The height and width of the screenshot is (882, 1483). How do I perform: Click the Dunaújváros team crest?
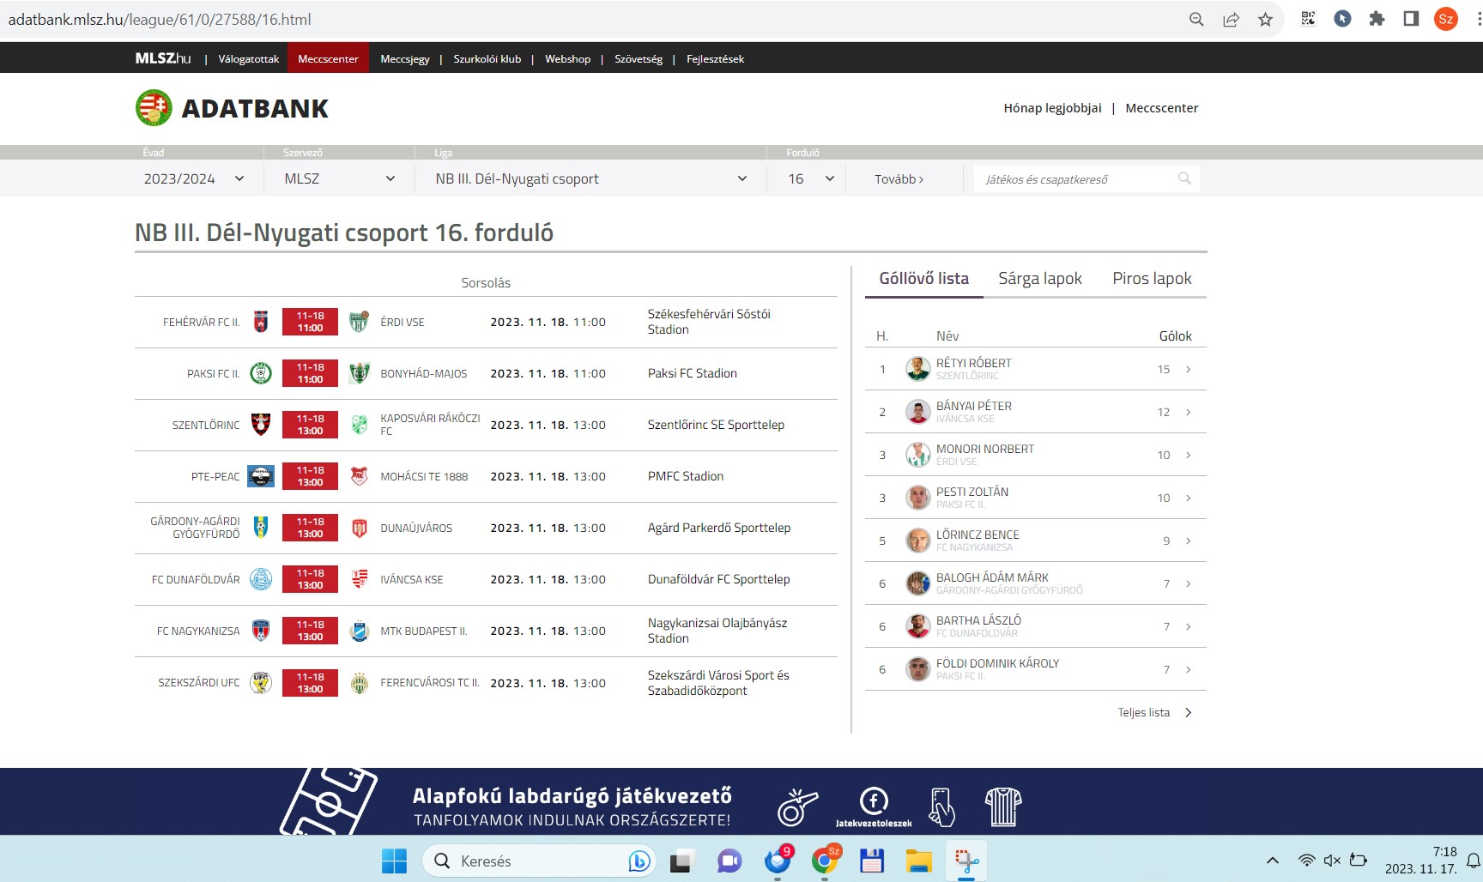tap(360, 528)
